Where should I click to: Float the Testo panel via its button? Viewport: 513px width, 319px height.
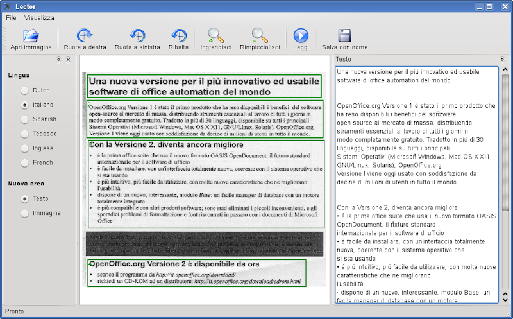click(502, 60)
